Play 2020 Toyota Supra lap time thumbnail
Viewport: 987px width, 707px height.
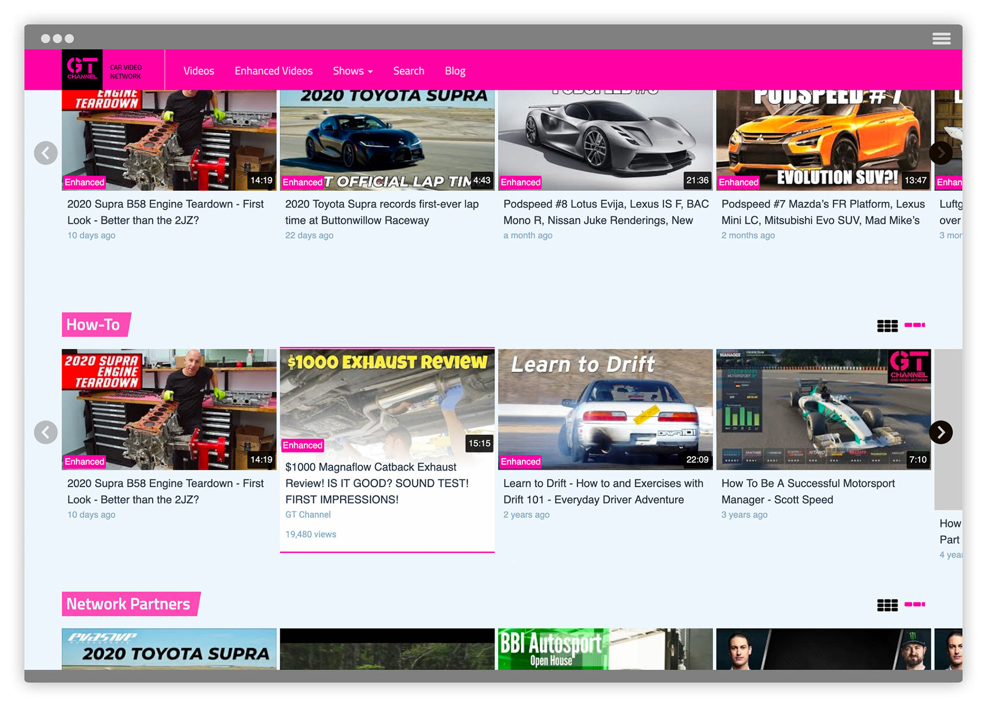[x=387, y=140]
